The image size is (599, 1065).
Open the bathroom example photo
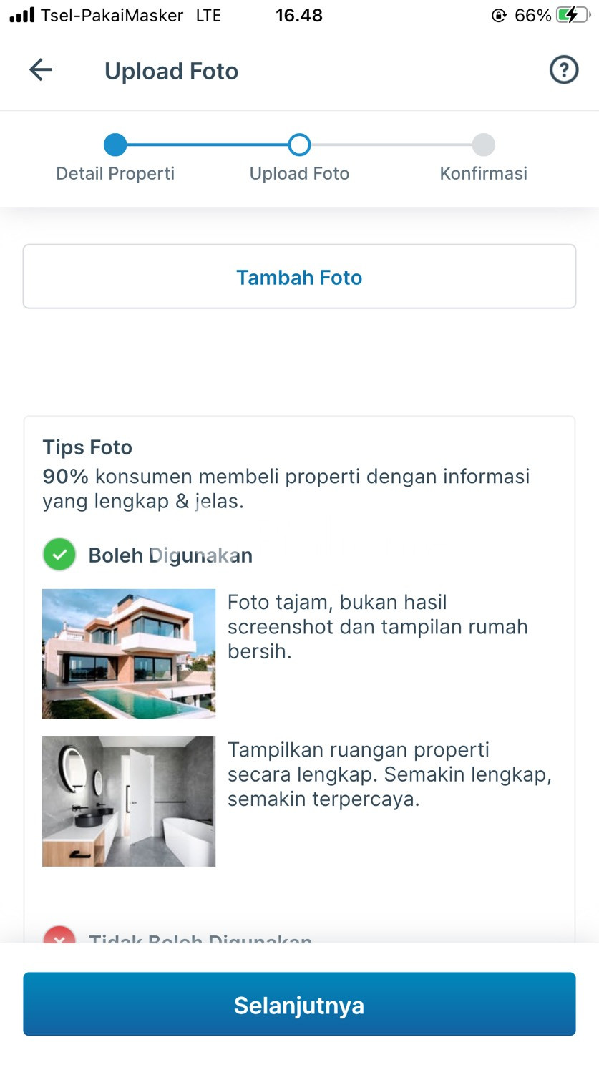pyautogui.click(x=129, y=801)
